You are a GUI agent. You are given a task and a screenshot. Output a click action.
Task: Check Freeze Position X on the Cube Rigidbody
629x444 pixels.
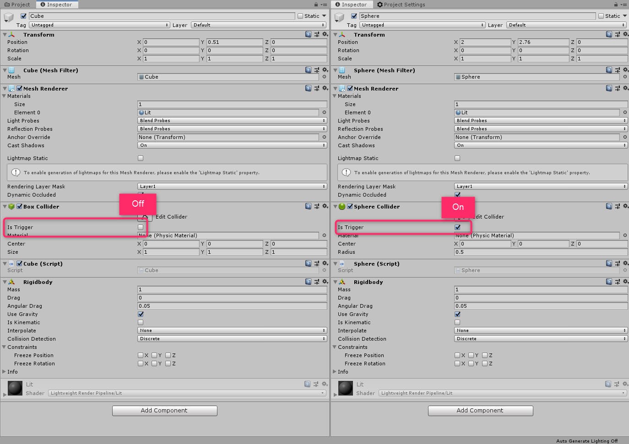(141, 355)
